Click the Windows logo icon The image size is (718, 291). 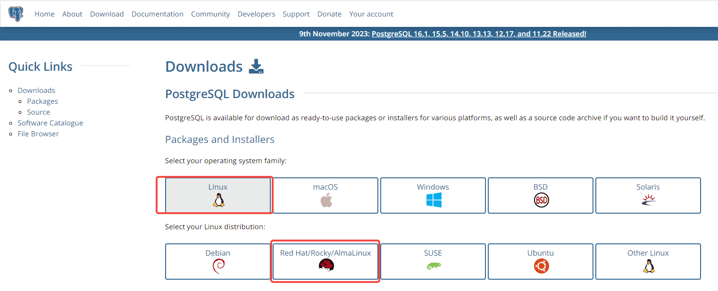coord(433,200)
